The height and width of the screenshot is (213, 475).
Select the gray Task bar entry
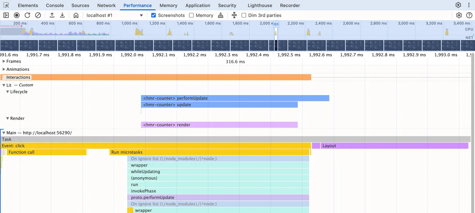pos(236,139)
